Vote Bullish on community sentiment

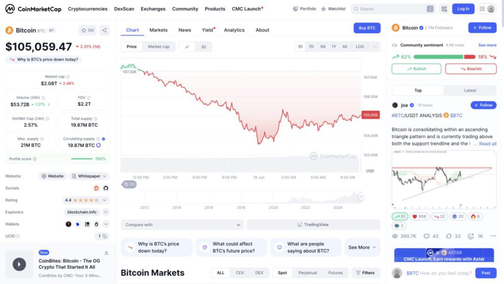[416, 69]
